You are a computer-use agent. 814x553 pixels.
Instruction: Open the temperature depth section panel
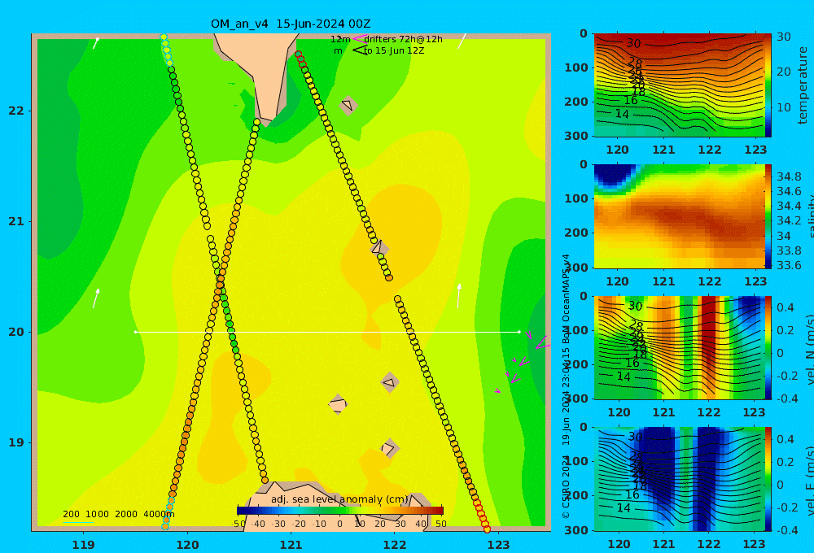click(679, 85)
